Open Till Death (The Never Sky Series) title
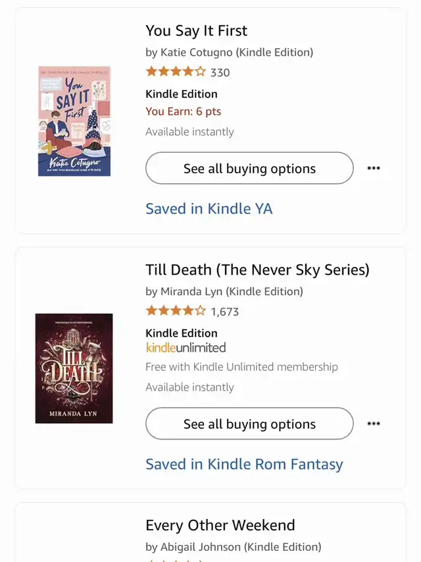The image size is (421, 562). [257, 270]
